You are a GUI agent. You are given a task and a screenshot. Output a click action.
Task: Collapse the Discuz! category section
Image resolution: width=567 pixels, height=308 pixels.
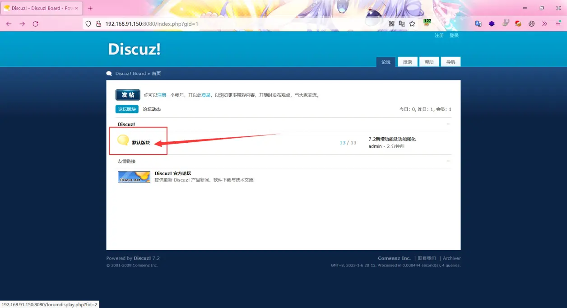448,124
